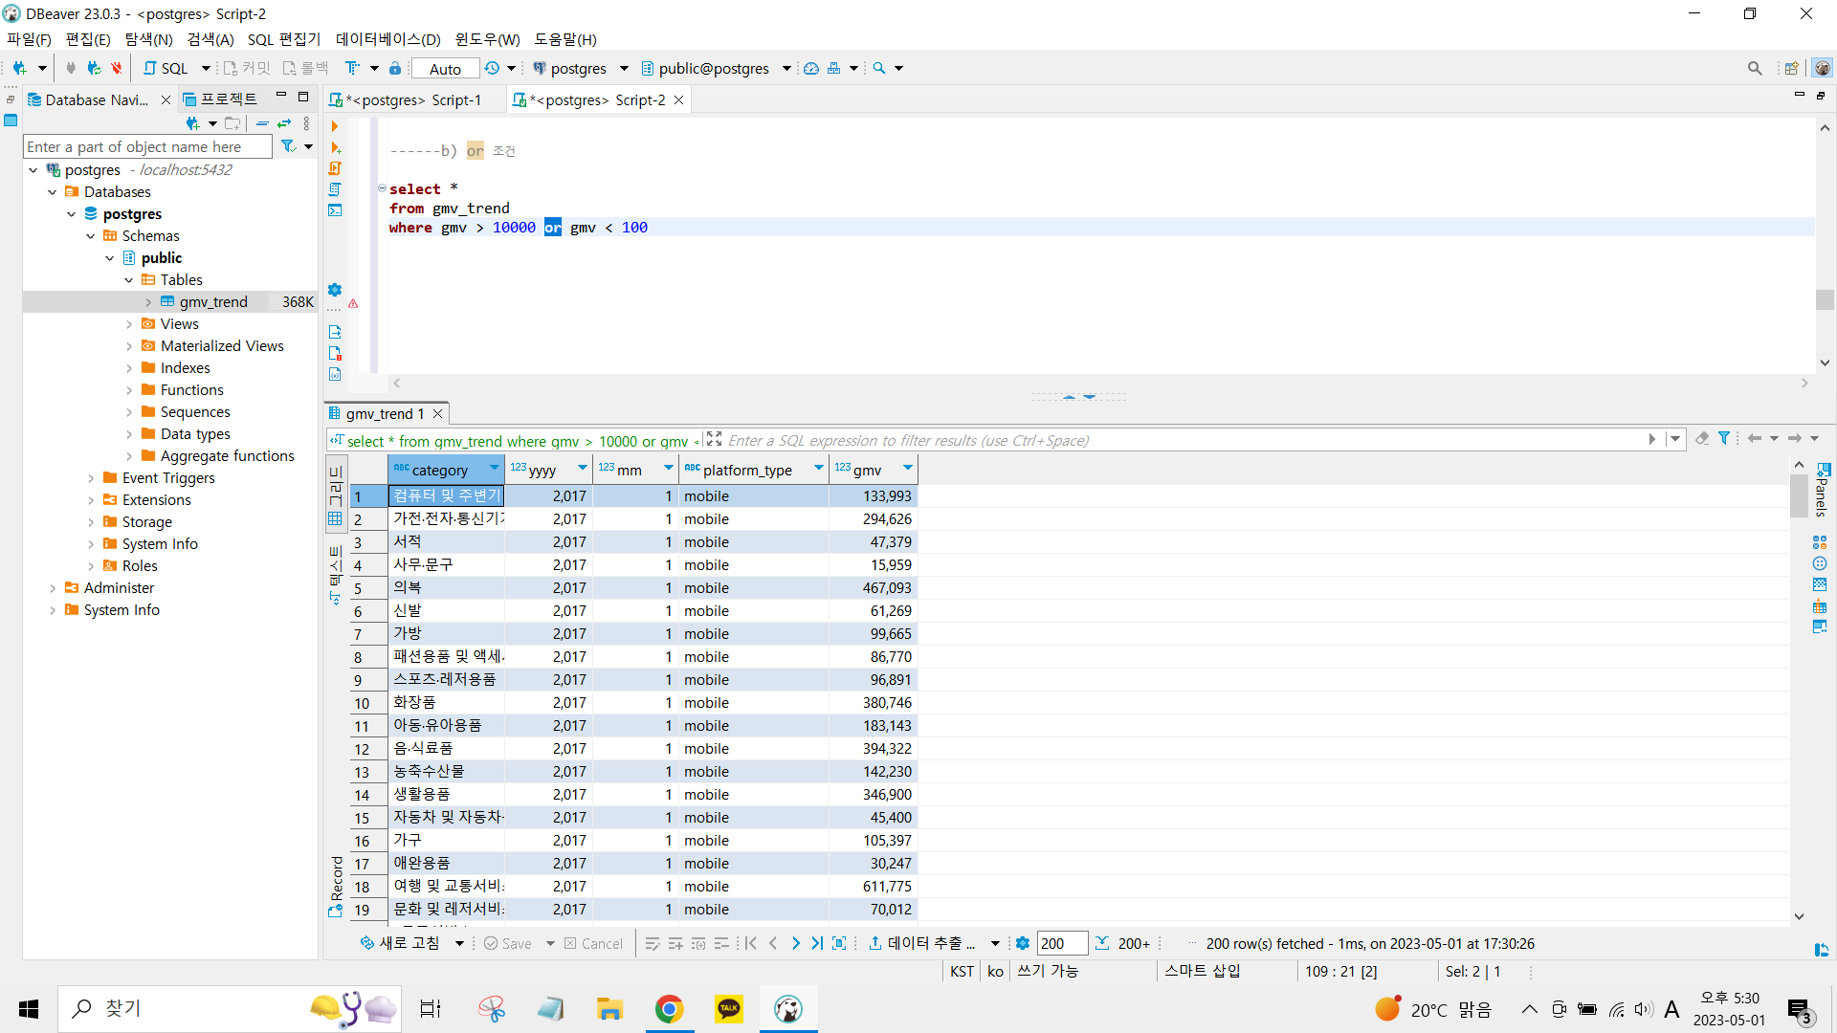Open the 데이터베이스(D) menu
This screenshot has width=1837, height=1033.
pyautogui.click(x=387, y=39)
